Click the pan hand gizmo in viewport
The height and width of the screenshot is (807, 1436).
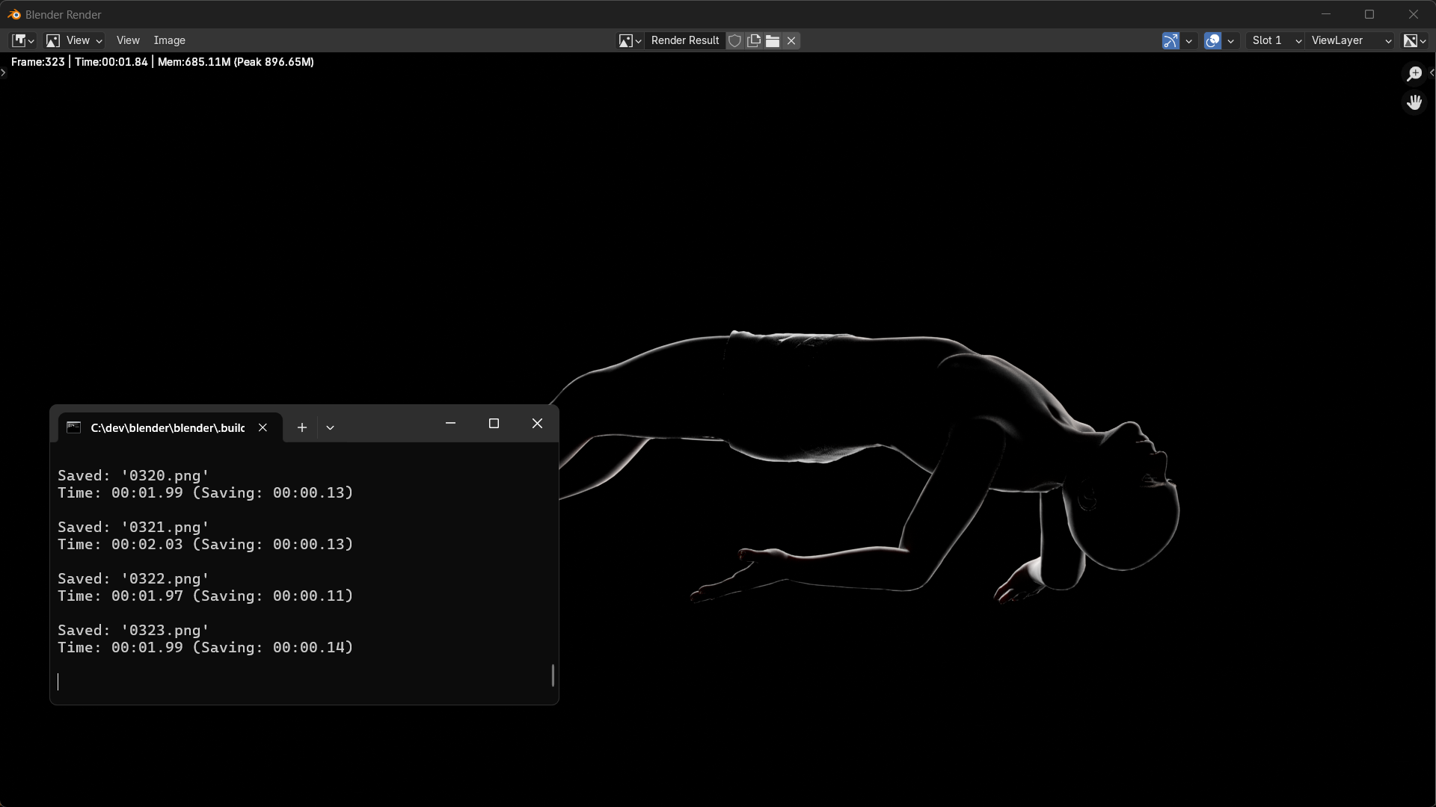[x=1414, y=102]
